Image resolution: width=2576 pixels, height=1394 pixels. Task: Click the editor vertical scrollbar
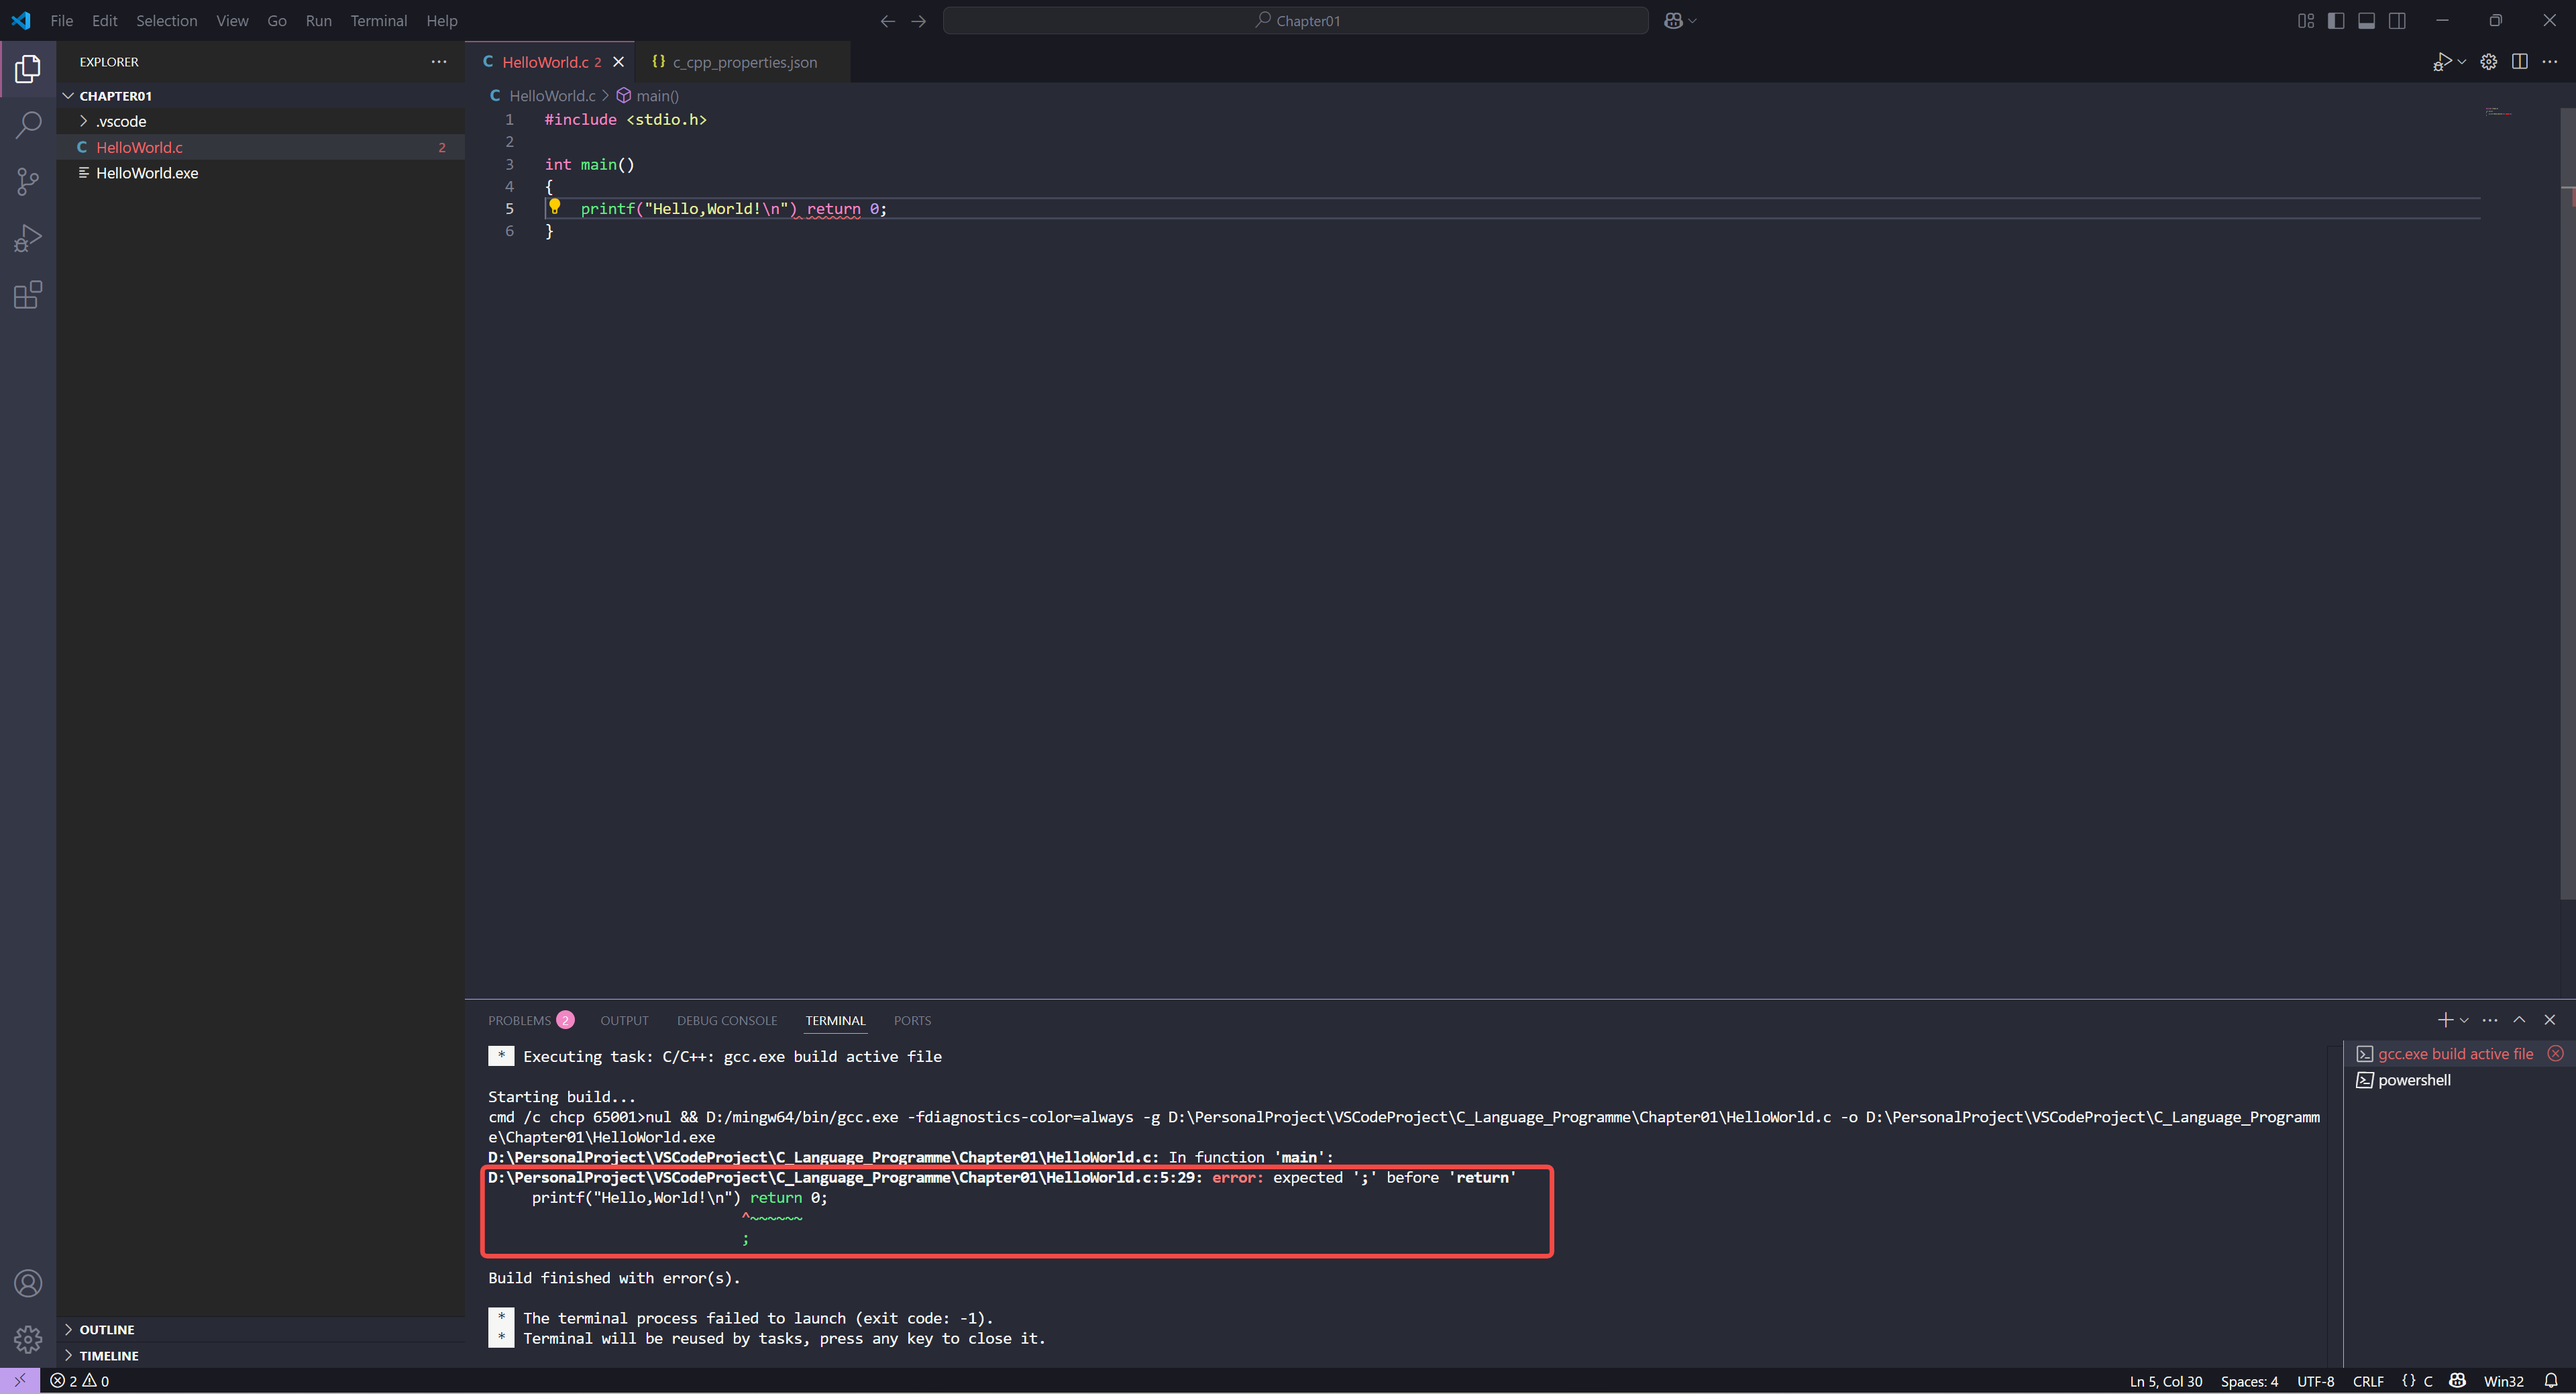pyautogui.click(x=2567, y=500)
